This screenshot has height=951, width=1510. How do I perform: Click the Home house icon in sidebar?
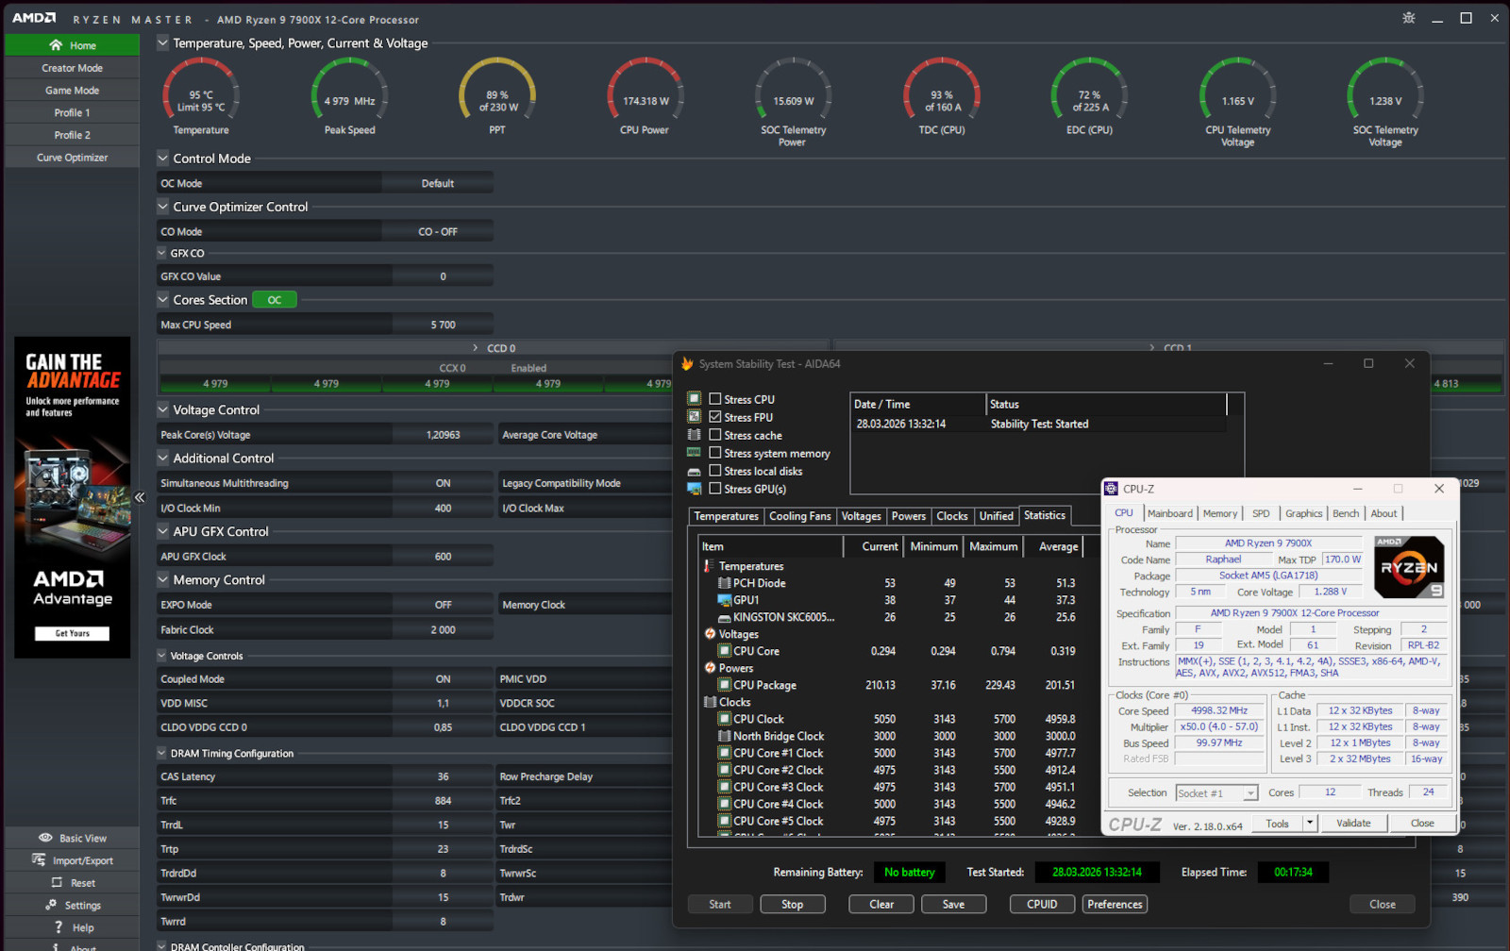point(56,45)
